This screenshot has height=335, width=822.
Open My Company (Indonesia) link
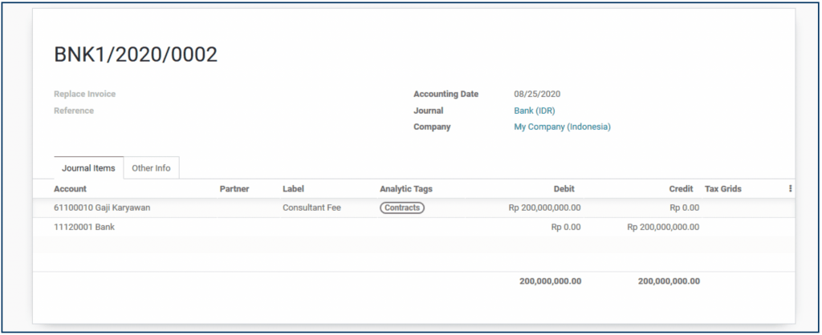[x=562, y=127]
